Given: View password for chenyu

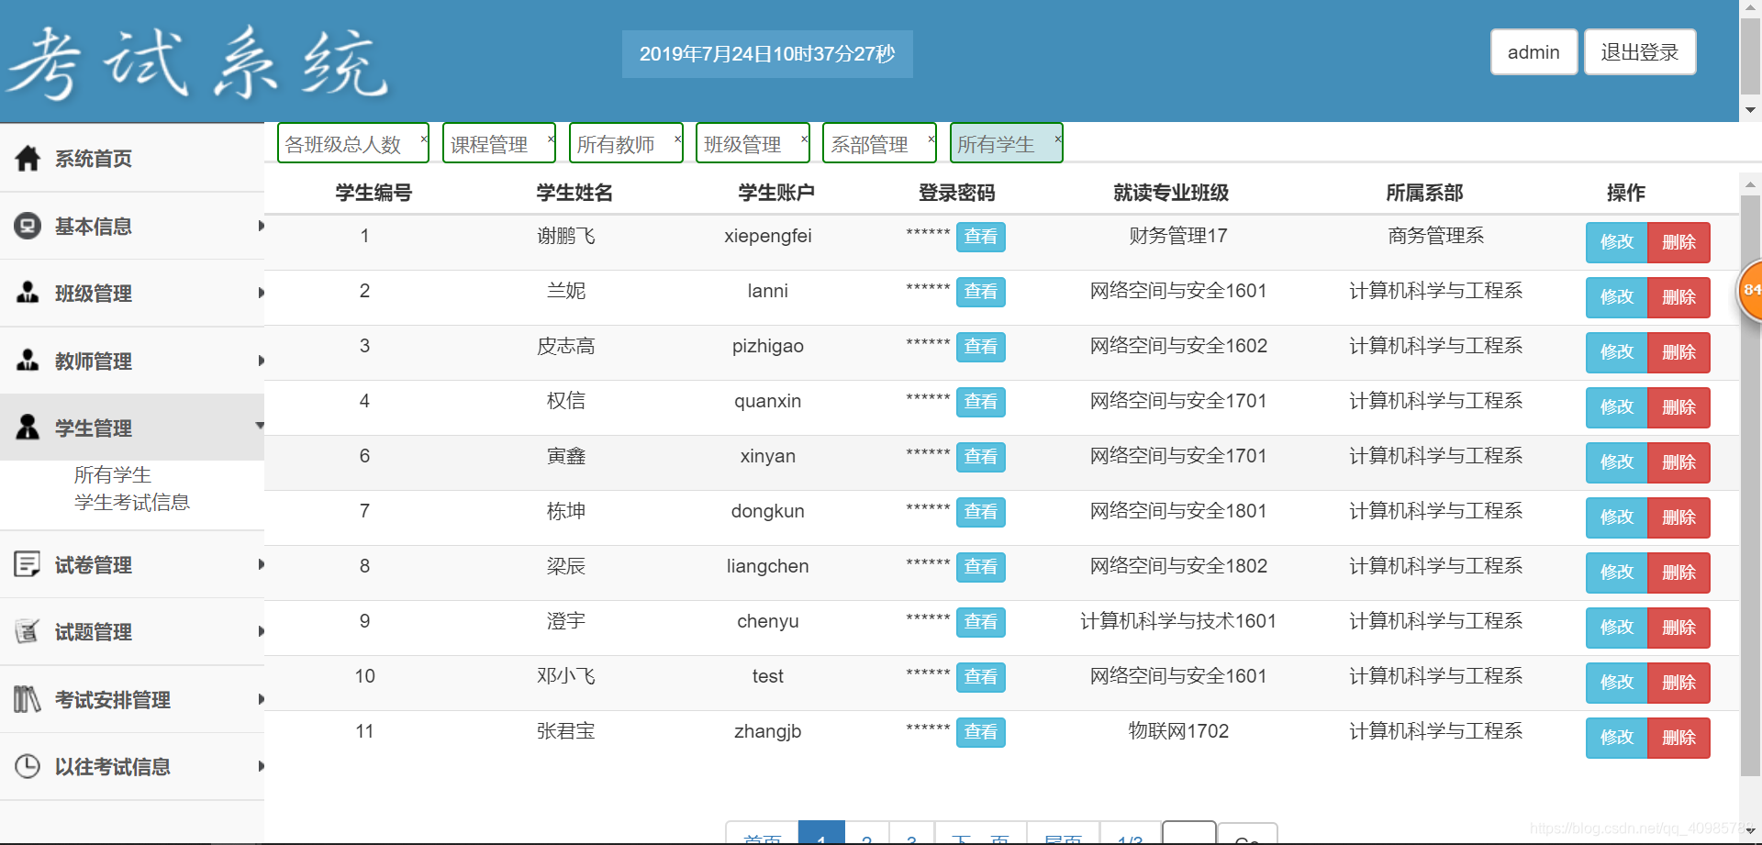Looking at the screenshot, I should click(x=980, y=622).
